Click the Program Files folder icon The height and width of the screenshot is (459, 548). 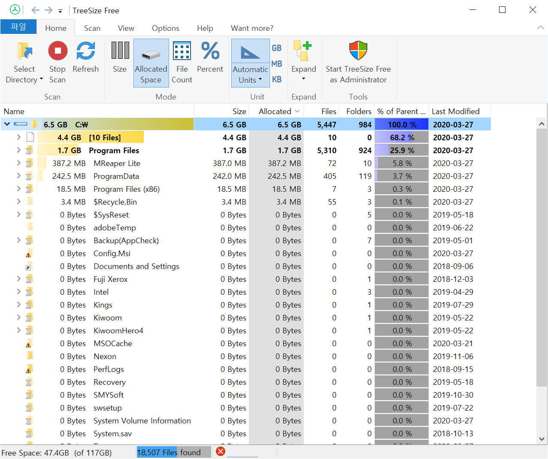29,150
